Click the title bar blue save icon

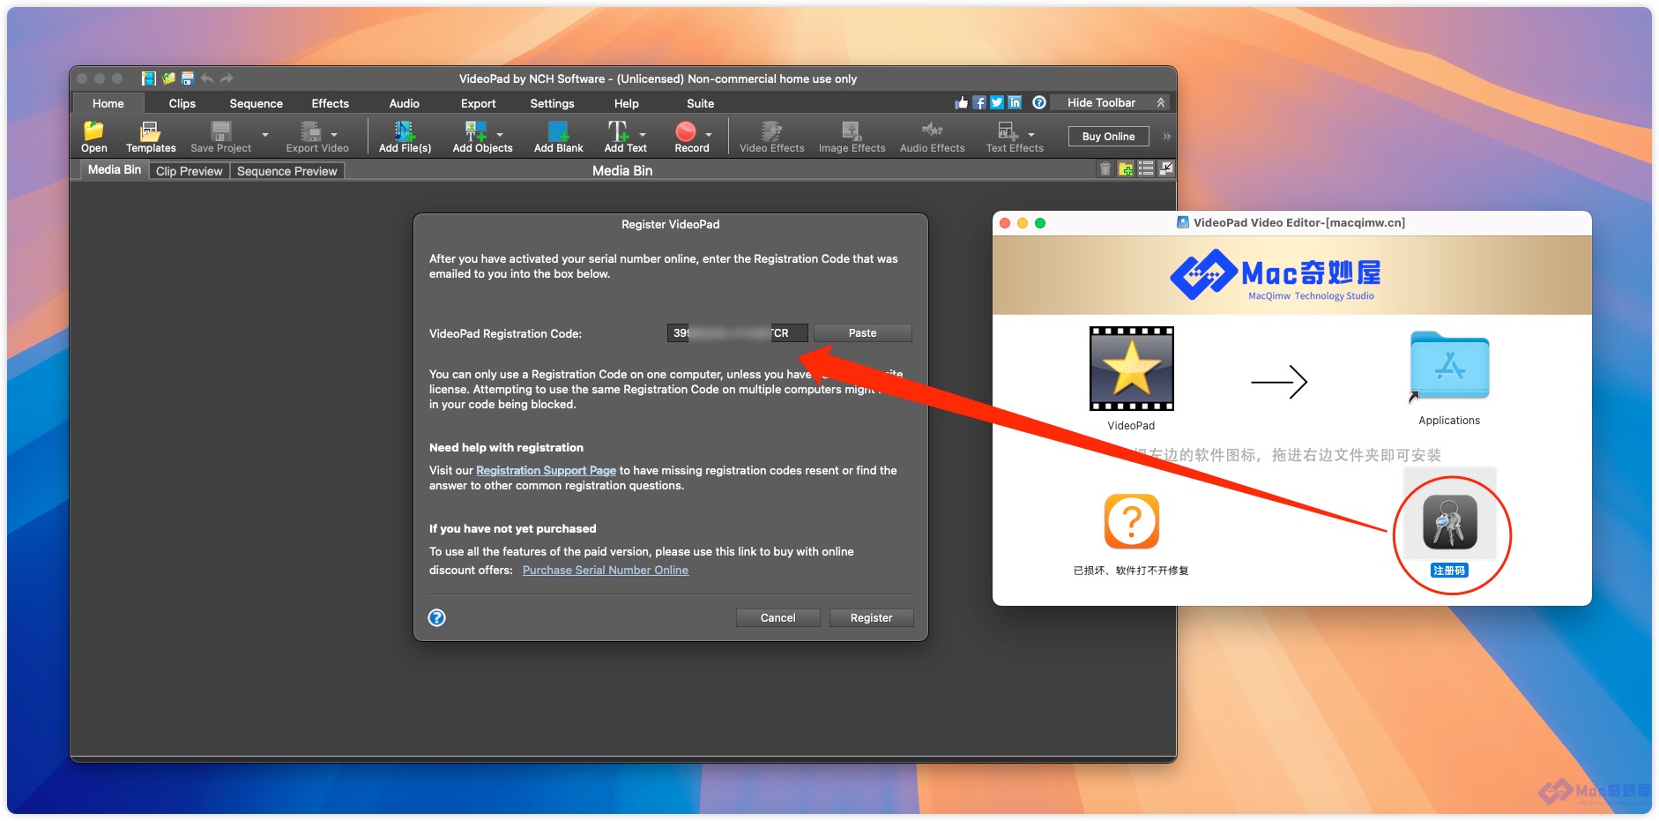[x=188, y=78]
